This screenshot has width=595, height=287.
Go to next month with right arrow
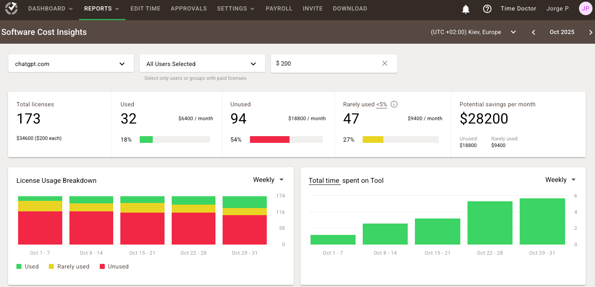point(590,32)
